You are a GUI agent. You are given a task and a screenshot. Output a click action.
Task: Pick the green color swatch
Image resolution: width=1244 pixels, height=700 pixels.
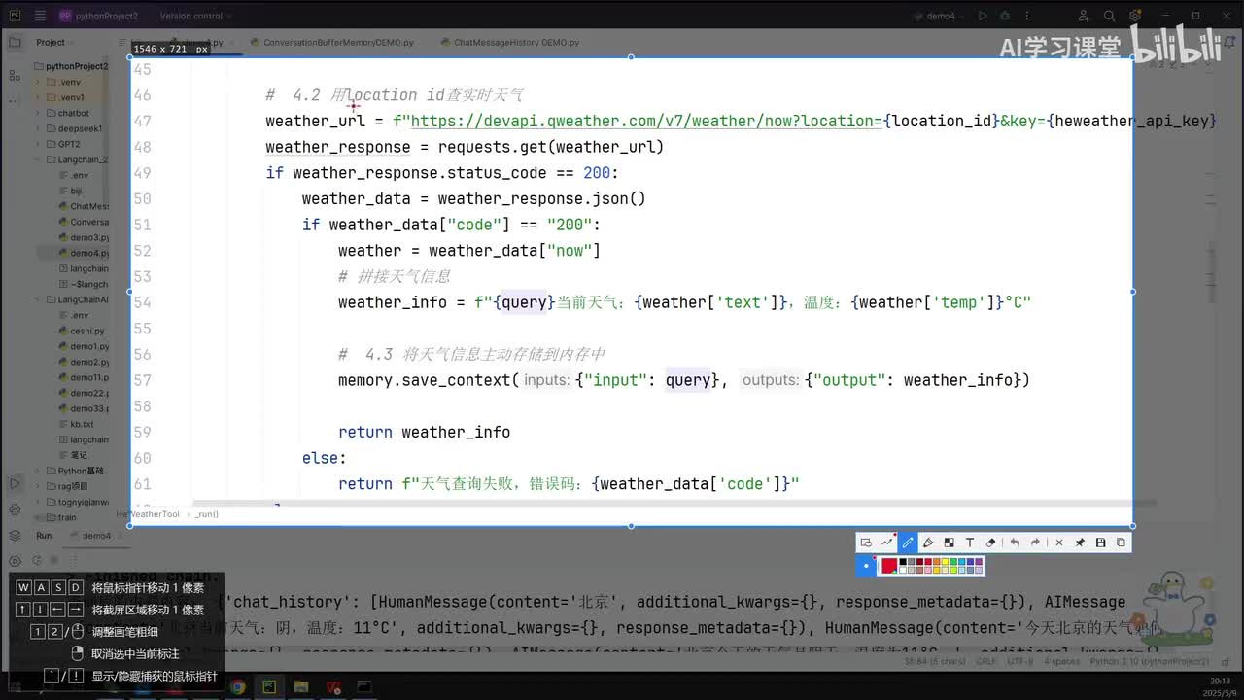(955, 561)
